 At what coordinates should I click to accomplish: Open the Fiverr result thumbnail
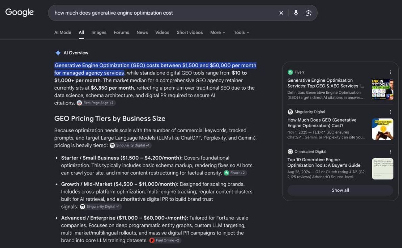click(x=382, y=89)
